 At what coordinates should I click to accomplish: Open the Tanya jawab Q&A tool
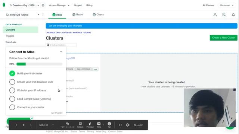tap(67, 125)
